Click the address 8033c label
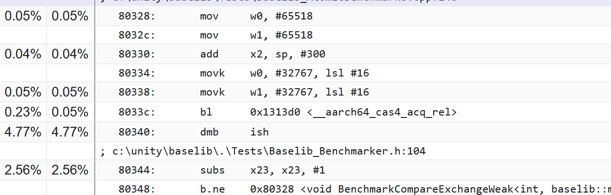Screen dimensions: 611x195 [137, 112]
